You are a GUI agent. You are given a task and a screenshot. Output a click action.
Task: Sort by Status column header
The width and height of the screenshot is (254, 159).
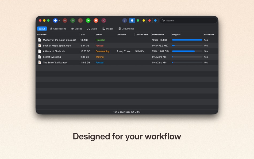click(99, 35)
